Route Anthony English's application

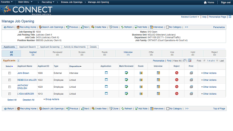141,87
